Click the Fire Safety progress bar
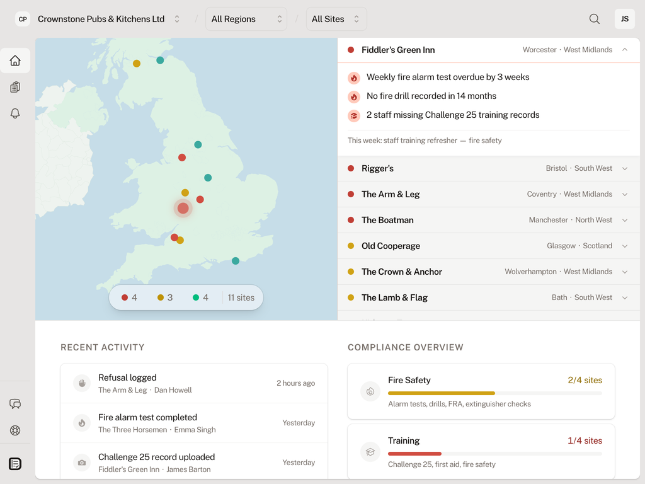This screenshot has height=484, width=645. pos(494,393)
